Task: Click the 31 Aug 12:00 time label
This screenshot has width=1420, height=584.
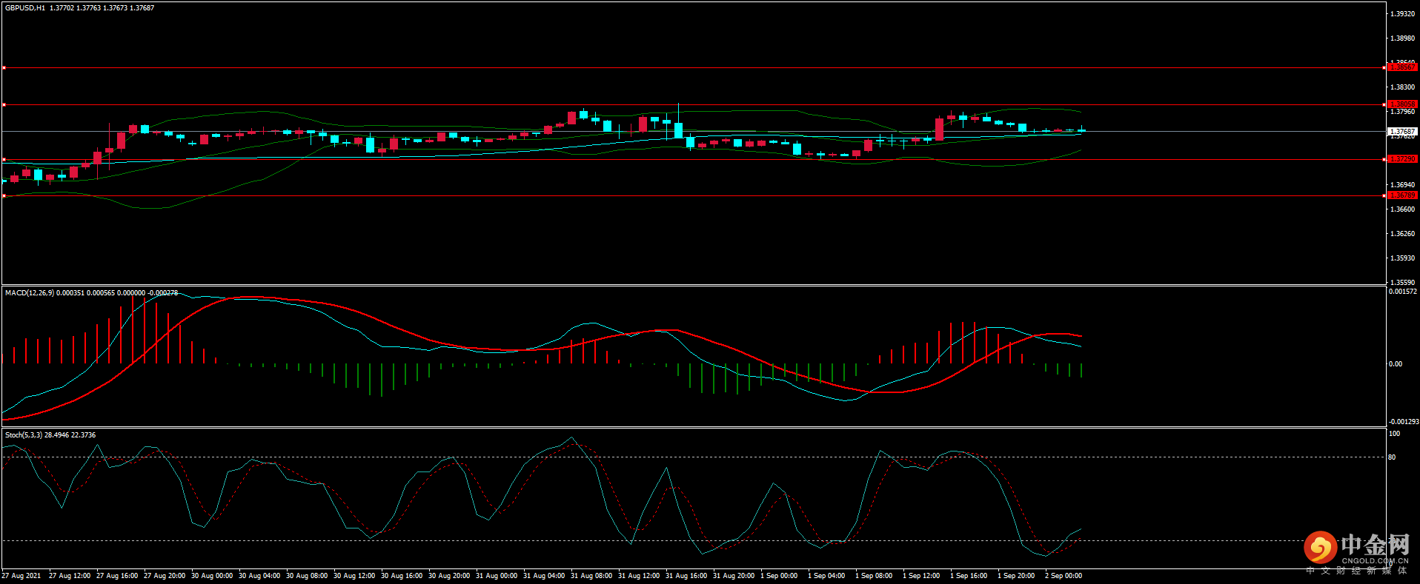Action: [x=639, y=576]
